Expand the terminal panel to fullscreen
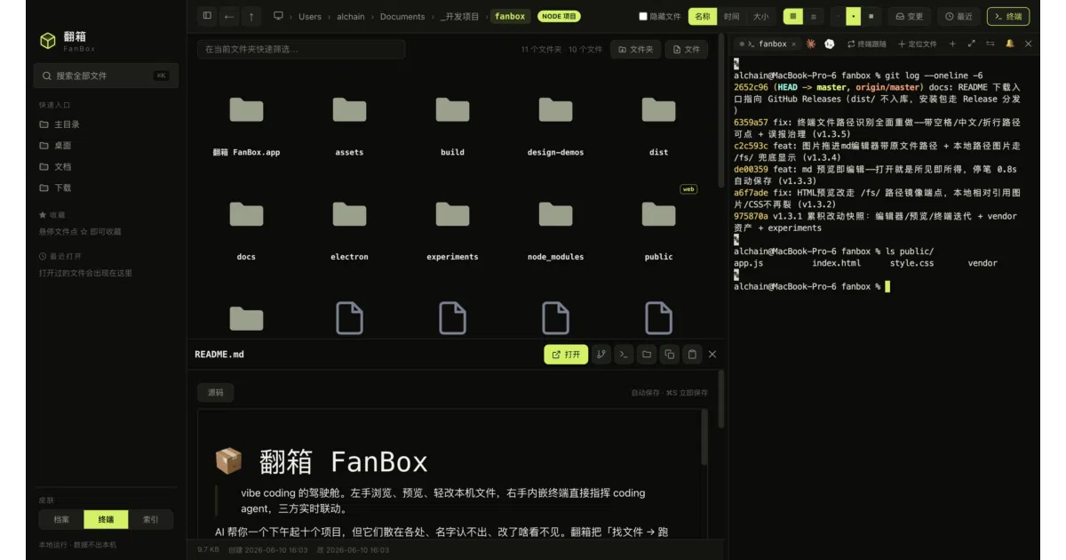The width and height of the screenshot is (1066, 560). coord(971,44)
